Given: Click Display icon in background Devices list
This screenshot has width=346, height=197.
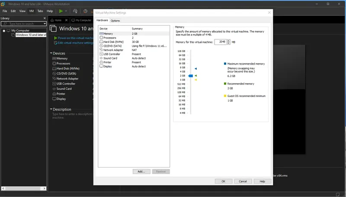Looking at the screenshot, I should tap(54, 99).
